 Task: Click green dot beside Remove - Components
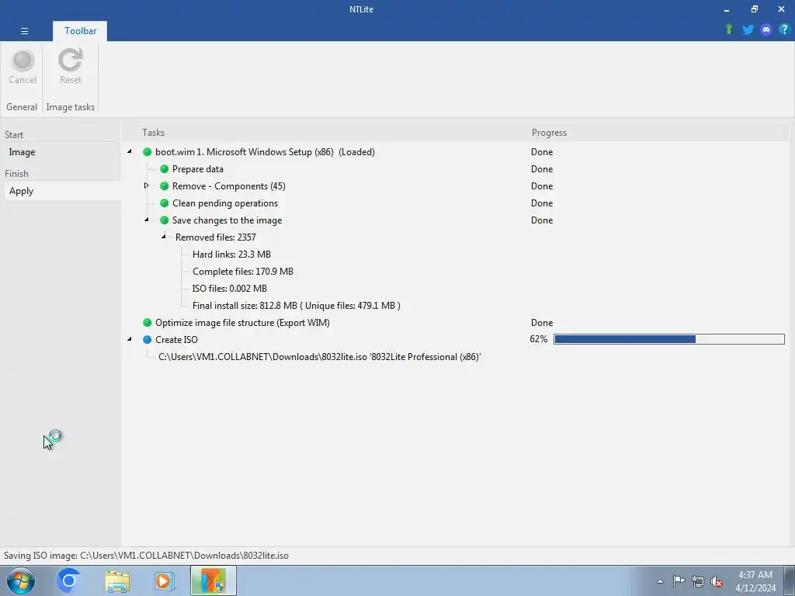tap(165, 186)
